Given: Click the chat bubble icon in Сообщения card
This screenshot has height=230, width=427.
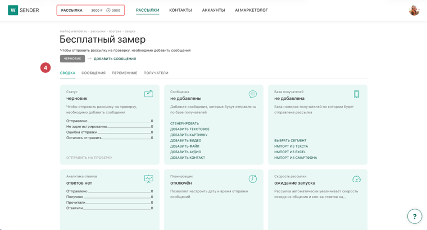Looking at the screenshot, I should [253, 94].
